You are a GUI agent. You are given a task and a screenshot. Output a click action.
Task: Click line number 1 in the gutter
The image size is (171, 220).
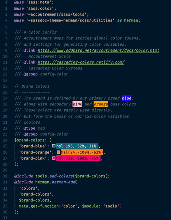coord(6,2)
